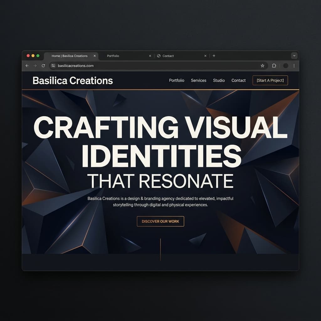Close the Portfolio tab
This screenshot has height=321, width=321.
[x=150, y=55]
